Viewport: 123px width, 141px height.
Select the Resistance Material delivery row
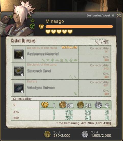click(x=61, y=54)
